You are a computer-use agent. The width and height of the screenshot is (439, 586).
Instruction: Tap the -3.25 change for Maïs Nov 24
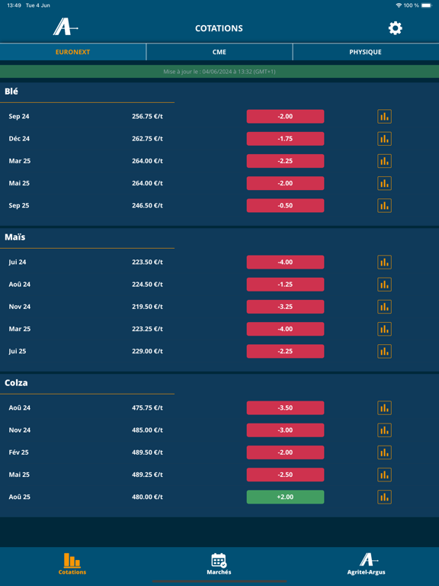[285, 307]
